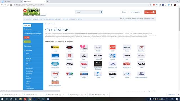
Task: Open the XIOM brand logo tile
Action: [x=112, y=74]
